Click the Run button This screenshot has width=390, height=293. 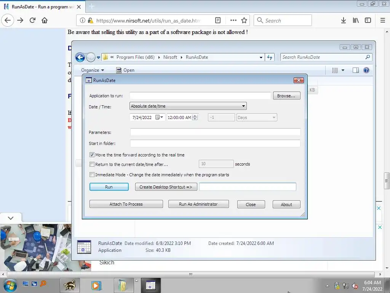pyautogui.click(x=109, y=187)
